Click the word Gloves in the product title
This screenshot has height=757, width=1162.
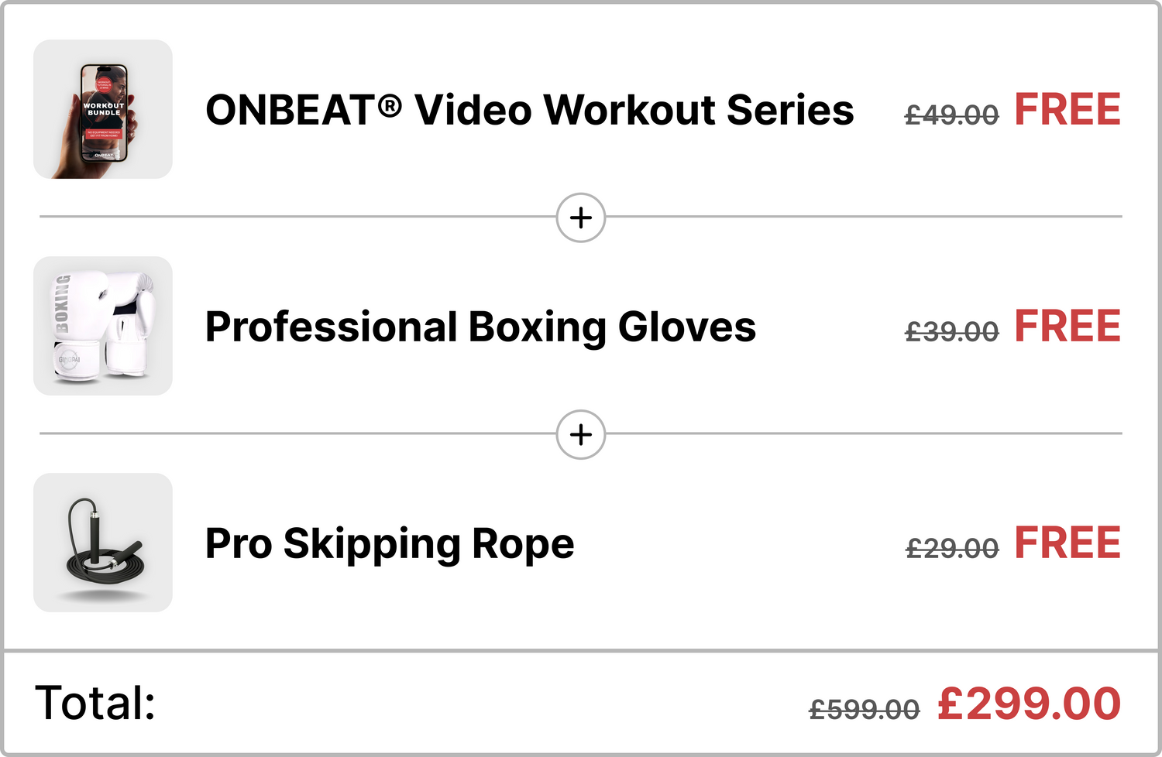tap(686, 327)
